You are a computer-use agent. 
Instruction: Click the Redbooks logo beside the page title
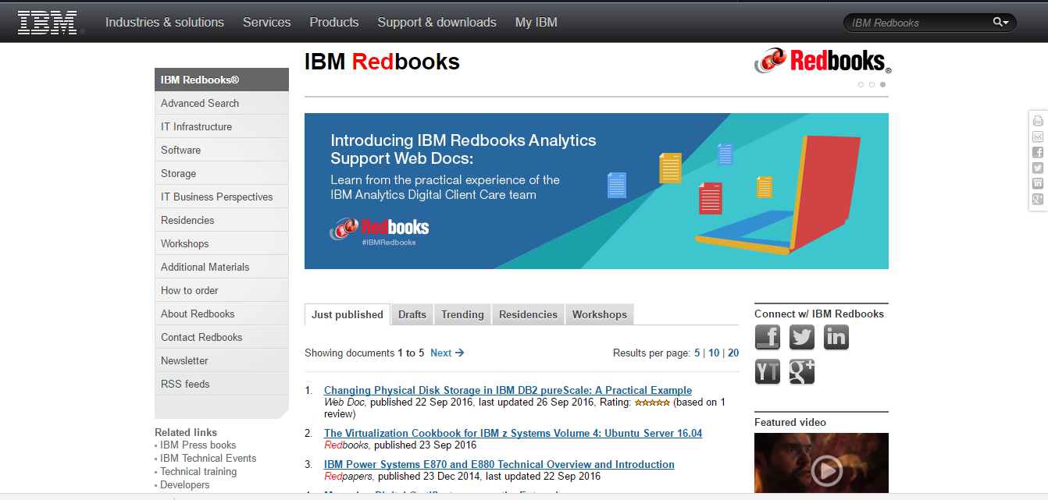click(x=822, y=61)
